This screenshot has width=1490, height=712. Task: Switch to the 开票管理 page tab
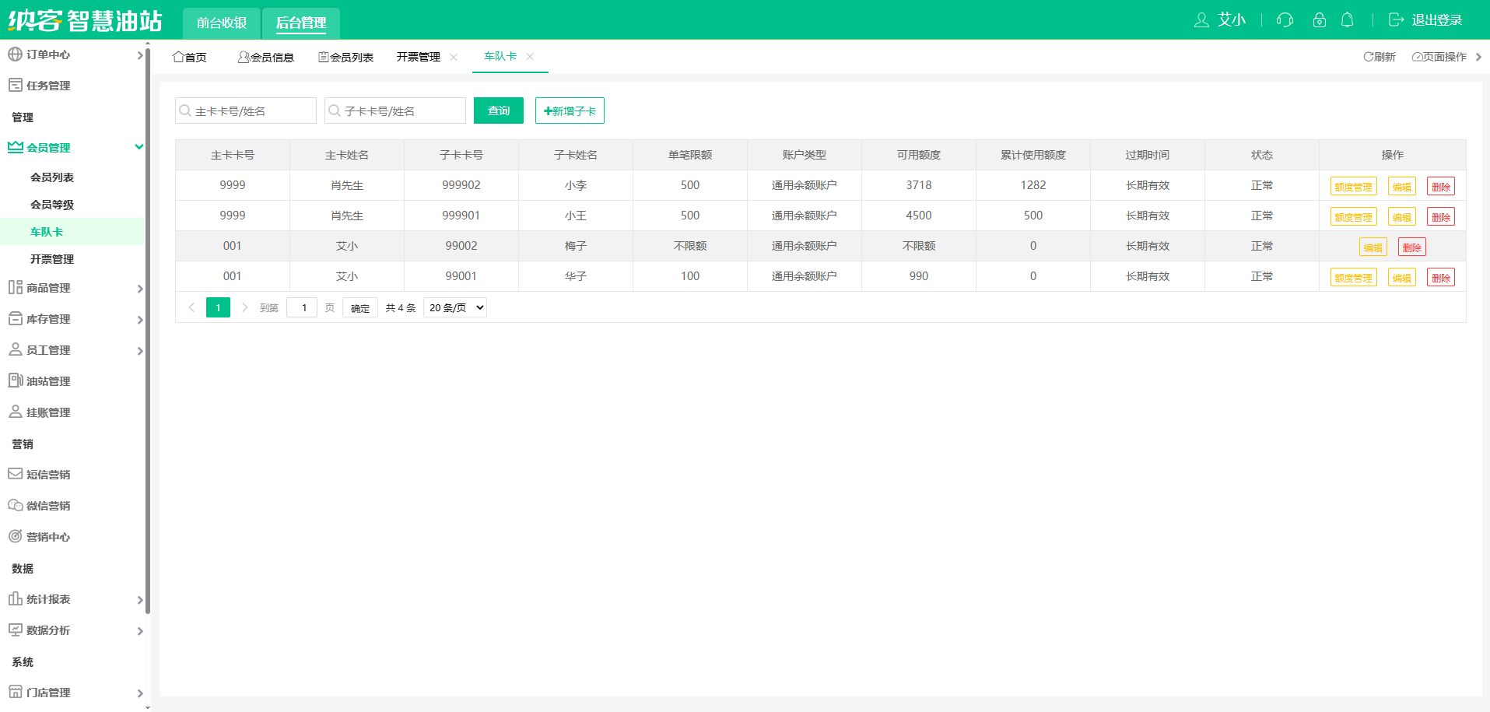click(x=419, y=57)
